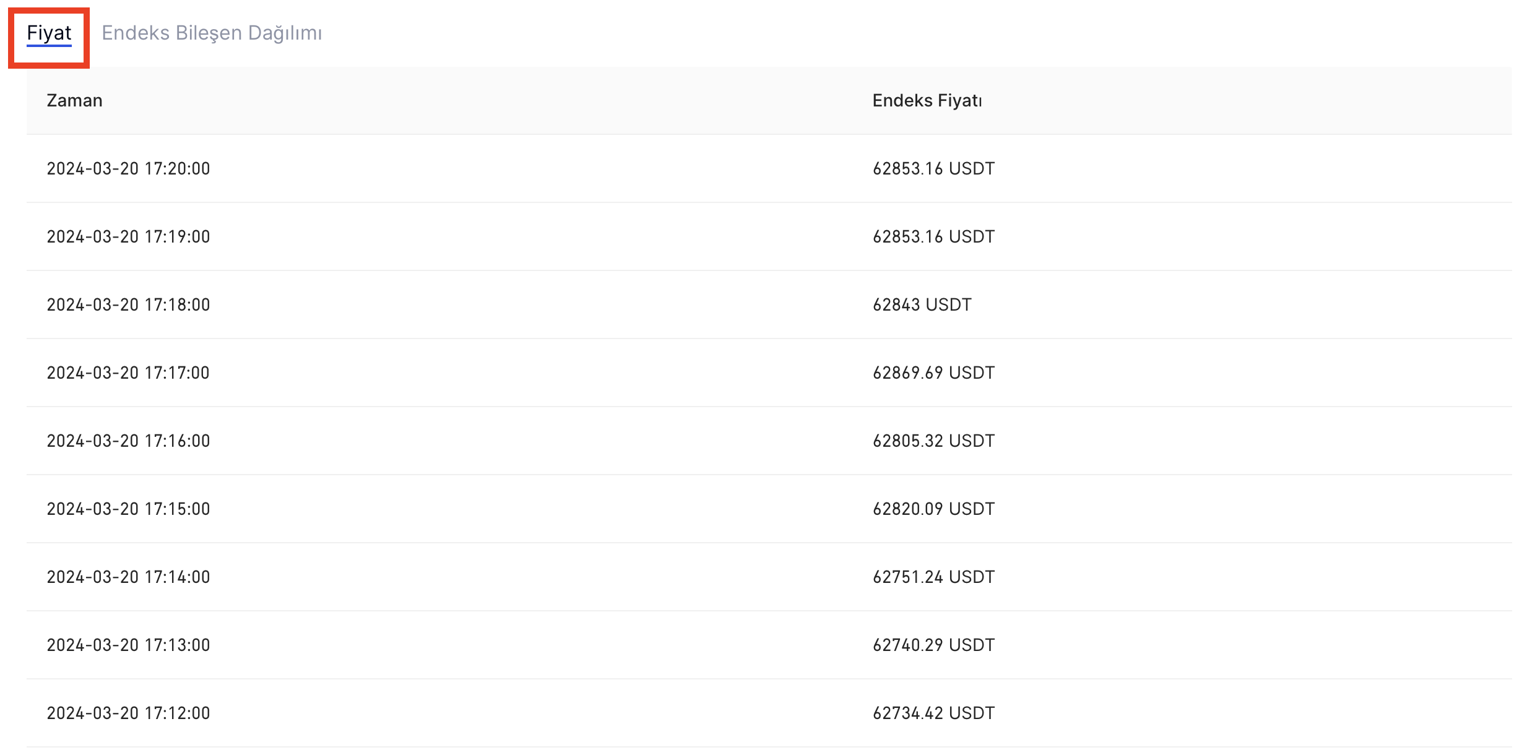Click the 17:19:00 timestamp cell
The height and width of the screenshot is (750, 1535).
click(x=128, y=237)
